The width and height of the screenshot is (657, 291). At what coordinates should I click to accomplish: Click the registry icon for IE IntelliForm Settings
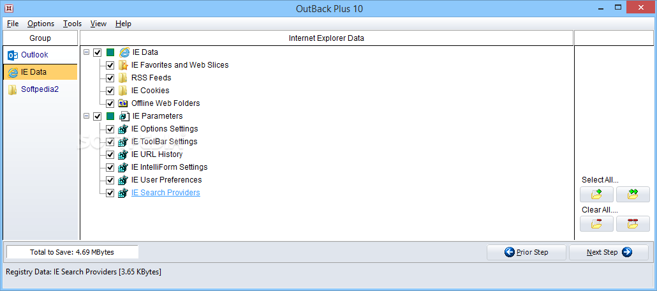pyautogui.click(x=122, y=167)
